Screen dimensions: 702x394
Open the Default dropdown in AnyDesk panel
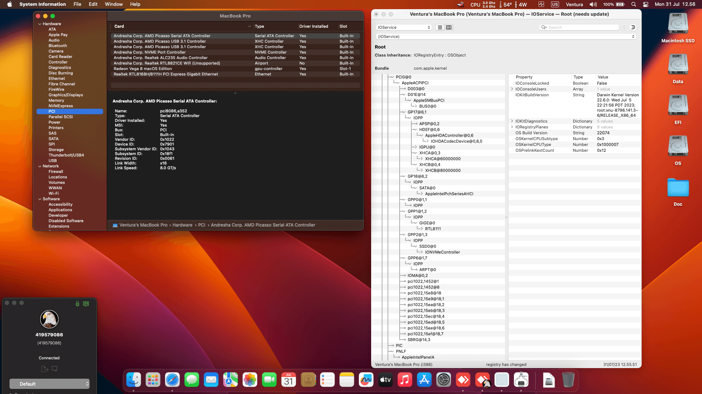tap(49, 384)
